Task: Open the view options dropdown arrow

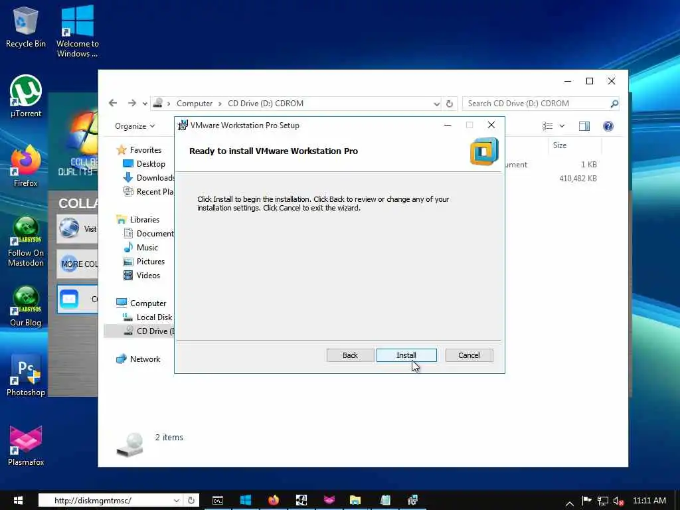Action: point(562,126)
